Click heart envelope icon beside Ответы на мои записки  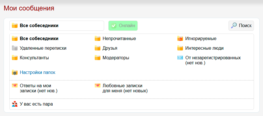pyautogui.click(x=15, y=86)
